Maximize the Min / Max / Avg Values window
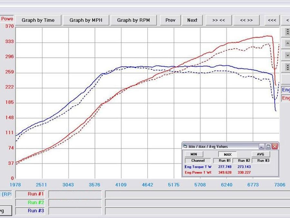Screen dimensions: 290x218 point(268,146)
